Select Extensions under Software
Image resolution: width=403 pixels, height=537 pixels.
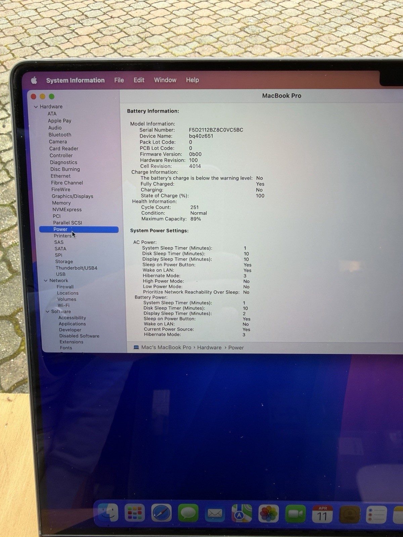click(x=71, y=342)
